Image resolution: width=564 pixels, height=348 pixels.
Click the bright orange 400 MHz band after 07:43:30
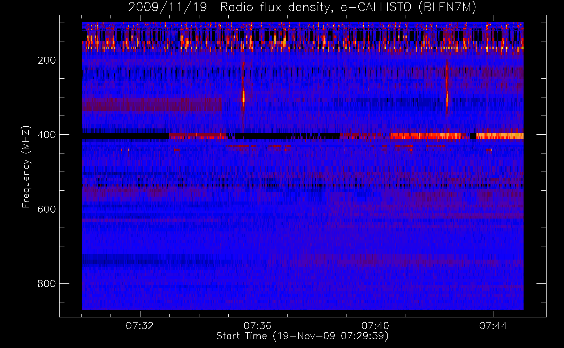(500, 136)
